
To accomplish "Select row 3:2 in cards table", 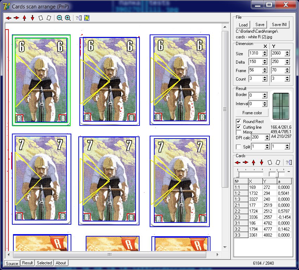I will (263, 229).
